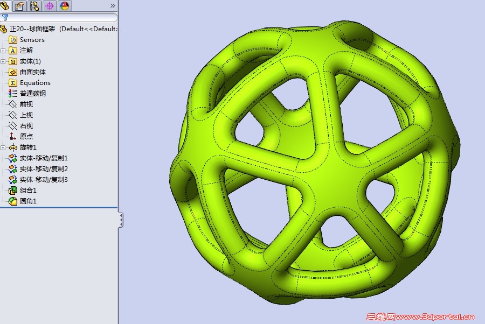Click the filter input field
Viewport: 485px width, 324px height.
pos(59,18)
